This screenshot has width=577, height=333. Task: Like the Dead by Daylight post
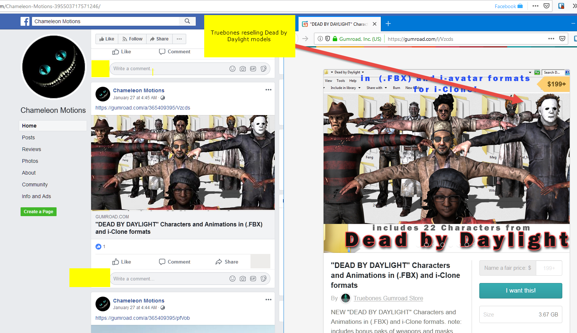(122, 262)
